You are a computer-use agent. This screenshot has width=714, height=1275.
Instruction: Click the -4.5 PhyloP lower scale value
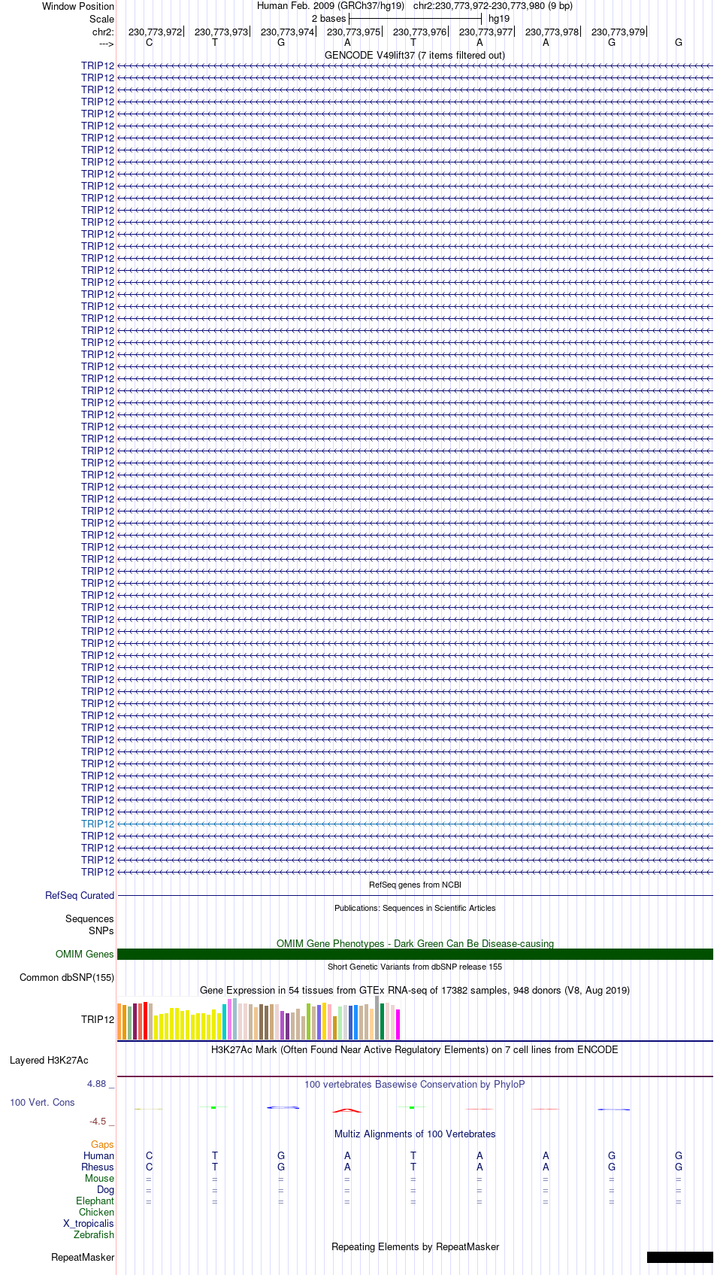pos(98,1121)
